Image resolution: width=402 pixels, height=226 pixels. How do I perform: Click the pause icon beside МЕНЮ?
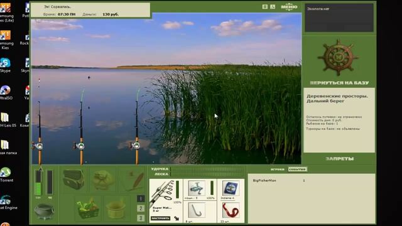point(265,7)
